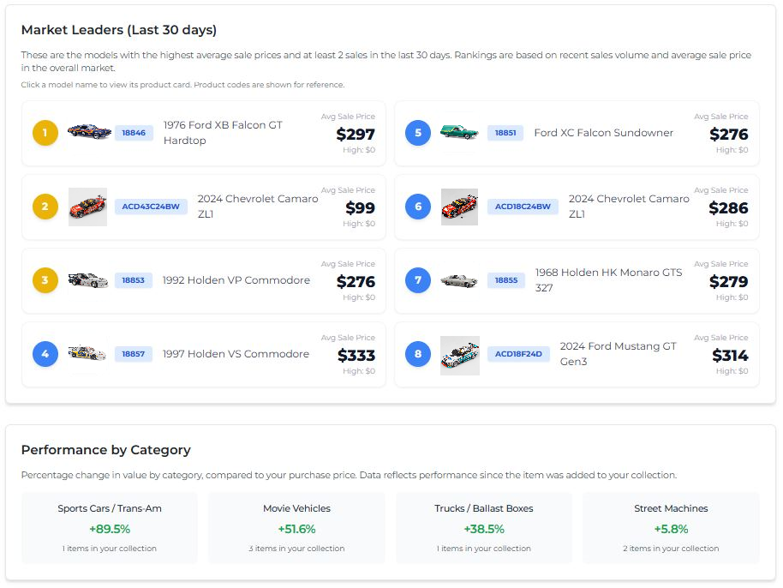This screenshot has width=783, height=588.
Task: Select the Movie Vehicles category card
Action: click(x=296, y=527)
